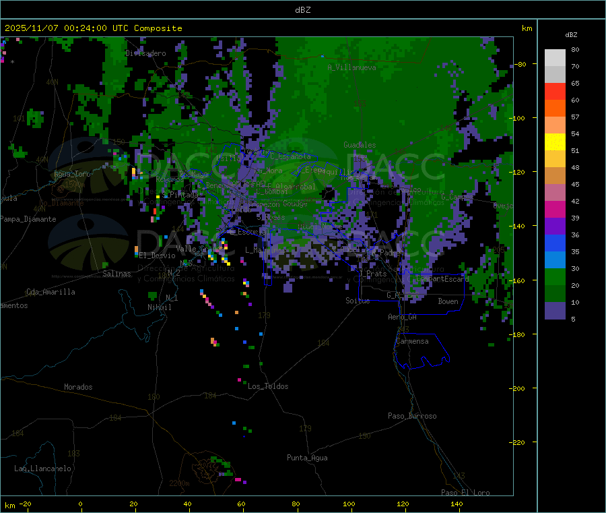Click the Nihuil place label
Screen dimensions: 606x513
(159, 307)
